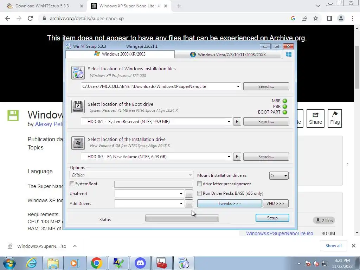The width and height of the screenshot is (360, 270).
Task: Expand the installation files path dropdown
Action: click(x=238, y=86)
